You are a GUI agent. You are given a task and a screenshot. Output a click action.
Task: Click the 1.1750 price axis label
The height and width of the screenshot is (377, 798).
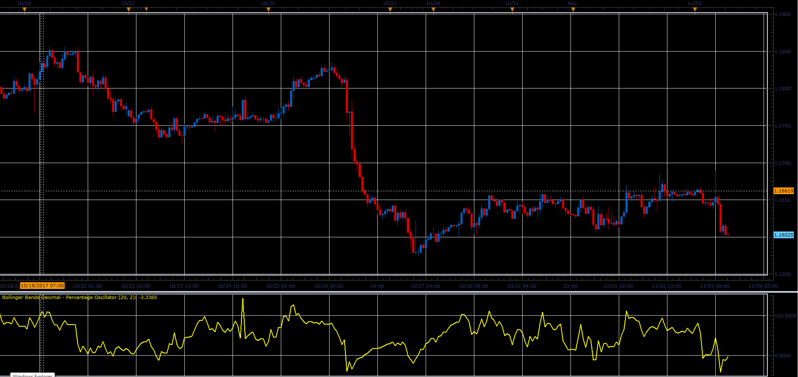[x=782, y=126]
